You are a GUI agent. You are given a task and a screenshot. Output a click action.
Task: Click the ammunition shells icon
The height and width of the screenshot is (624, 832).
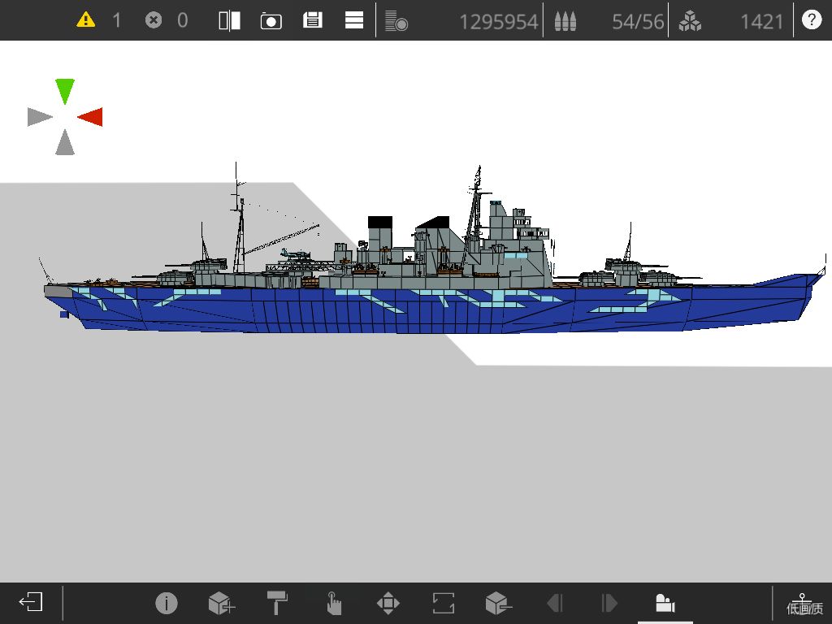pyautogui.click(x=565, y=21)
